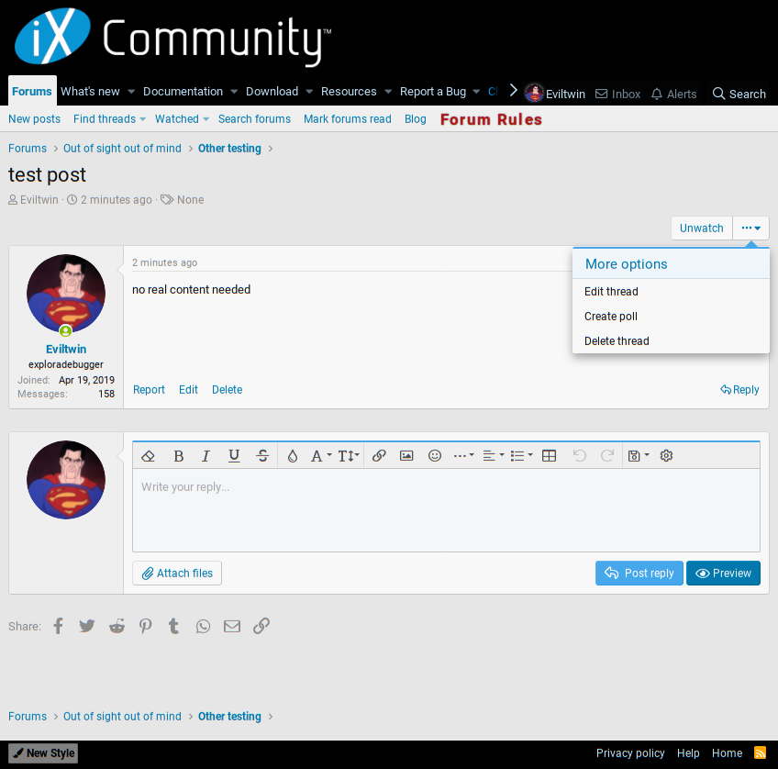Image resolution: width=778 pixels, height=769 pixels.
Task: Click the Preview button
Action: 724,573
